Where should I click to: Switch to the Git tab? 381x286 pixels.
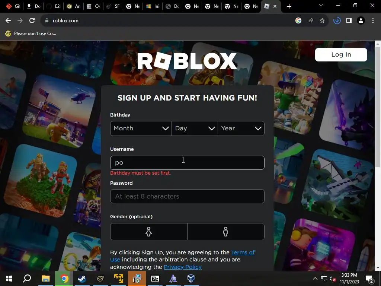coord(13,6)
